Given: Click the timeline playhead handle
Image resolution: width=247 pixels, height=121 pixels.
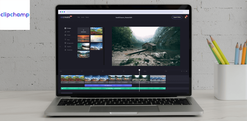Looking at the screenshot, I should coord(139,70).
